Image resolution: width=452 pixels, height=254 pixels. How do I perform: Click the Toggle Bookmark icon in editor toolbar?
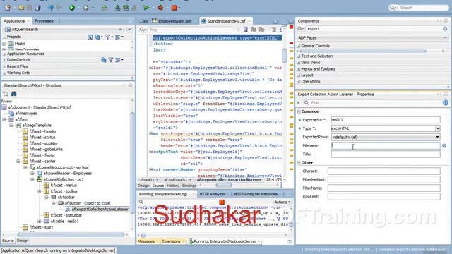(x=245, y=30)
